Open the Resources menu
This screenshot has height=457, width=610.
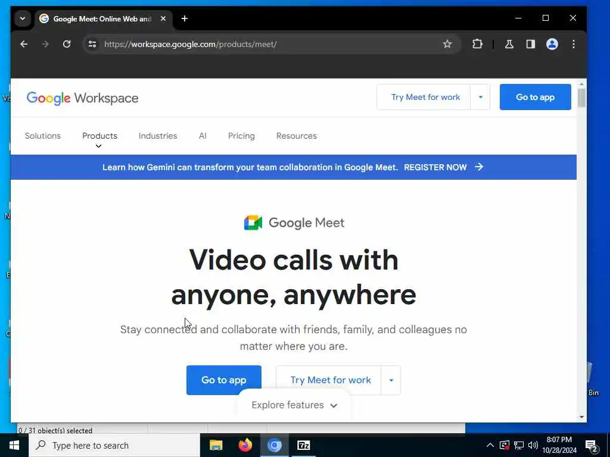click(x=297, y=136)
